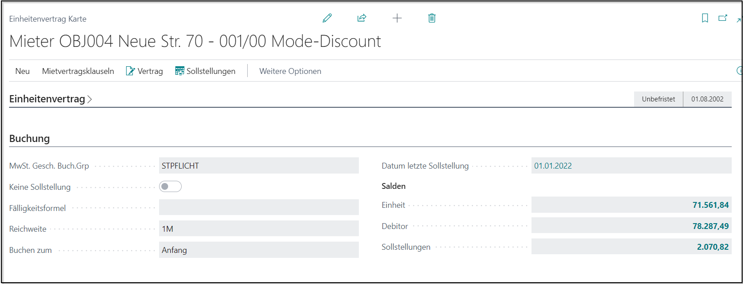This screenshot has height=284, width=743.
Task: Open card in new window icon
Action: (x=723, y=18)
